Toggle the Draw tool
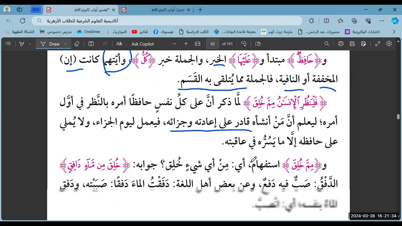The height and width of the screenshot is (226, 402). tap(50, 44)
